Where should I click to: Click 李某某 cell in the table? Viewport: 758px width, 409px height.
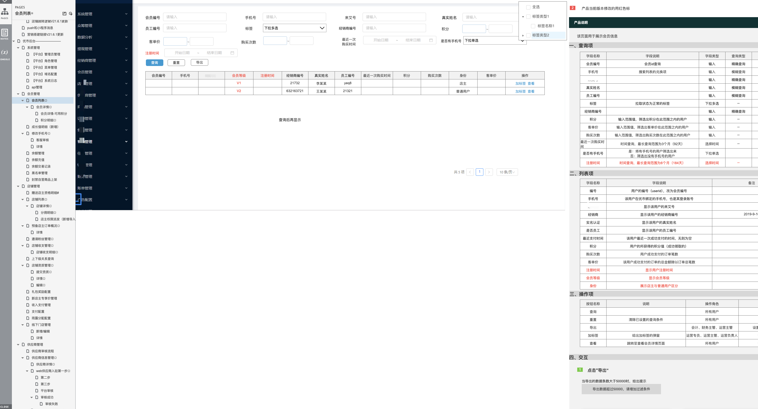tap(321, 83)
